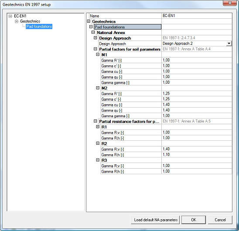The width and height of the screenshot is (239, 231).
Task: Collapse the M1 group
Action: pos(98,54)
